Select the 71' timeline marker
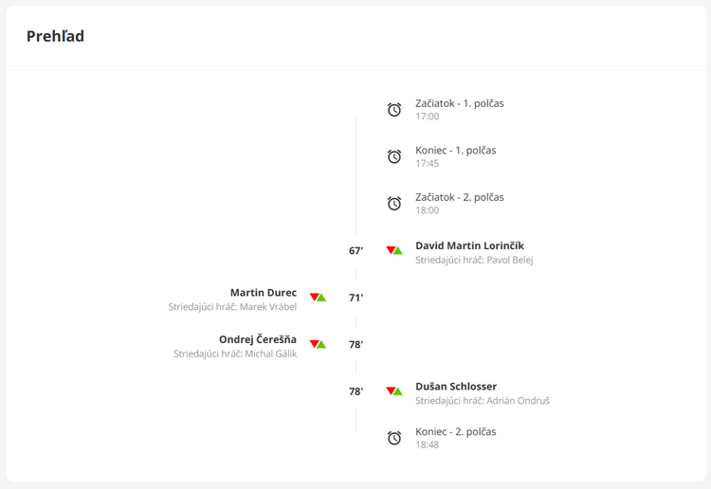Image resolution: width=711 pixels, height=489 pixels. (355, 298)
